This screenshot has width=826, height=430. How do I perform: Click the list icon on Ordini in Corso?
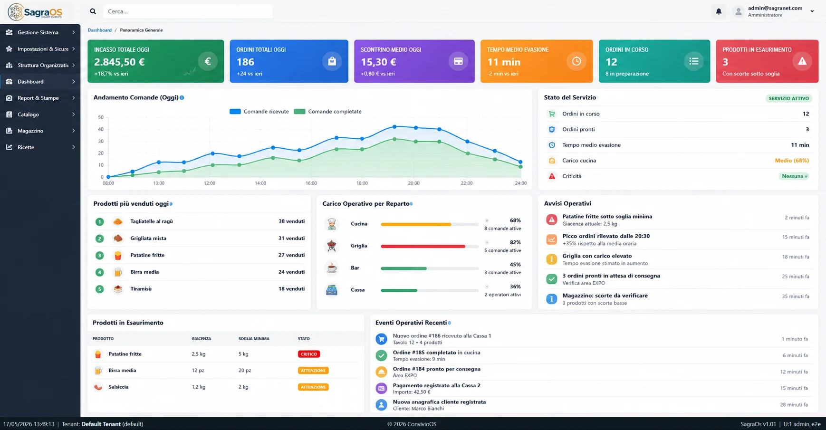pos(694,61)
